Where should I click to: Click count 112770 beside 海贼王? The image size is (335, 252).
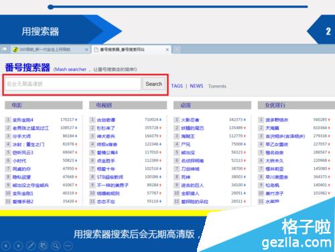236,136
